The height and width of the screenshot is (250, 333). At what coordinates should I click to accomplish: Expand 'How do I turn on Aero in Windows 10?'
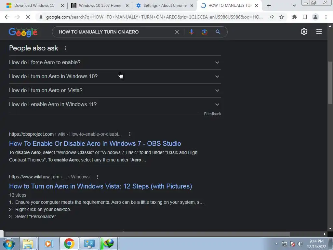[115, 76]
